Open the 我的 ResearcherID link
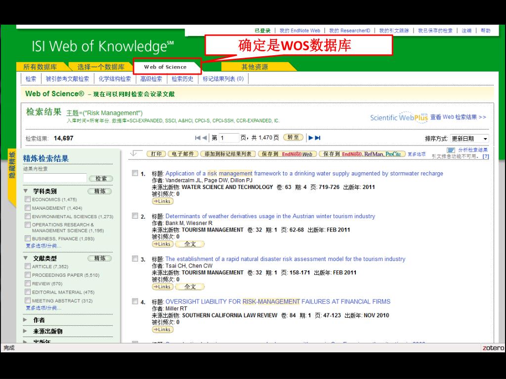The image size is (506, 379). pyautogui.click(x=349, y=31)
